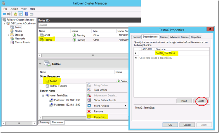Open the View menu
Viewport: 219px width, 133px height.
point(24,9)
